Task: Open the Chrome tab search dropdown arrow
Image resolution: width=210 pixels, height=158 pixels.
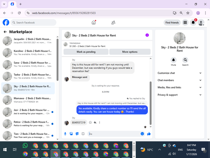Action: point(4,4)
